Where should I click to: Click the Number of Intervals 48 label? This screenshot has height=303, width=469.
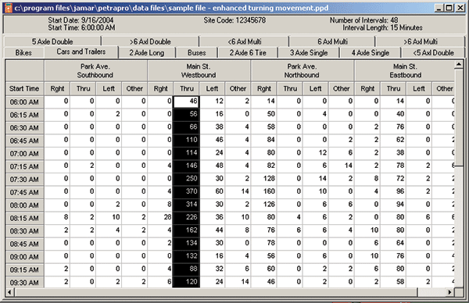coord(363,20)
